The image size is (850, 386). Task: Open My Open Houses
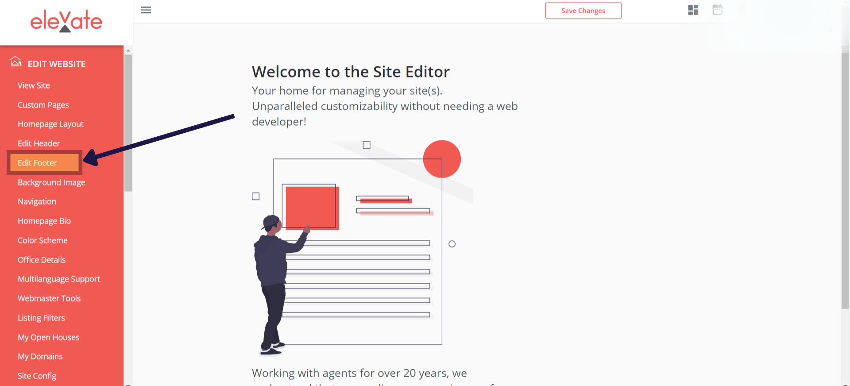pos(48,337)
